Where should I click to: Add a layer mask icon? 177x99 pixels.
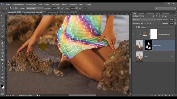159,95
